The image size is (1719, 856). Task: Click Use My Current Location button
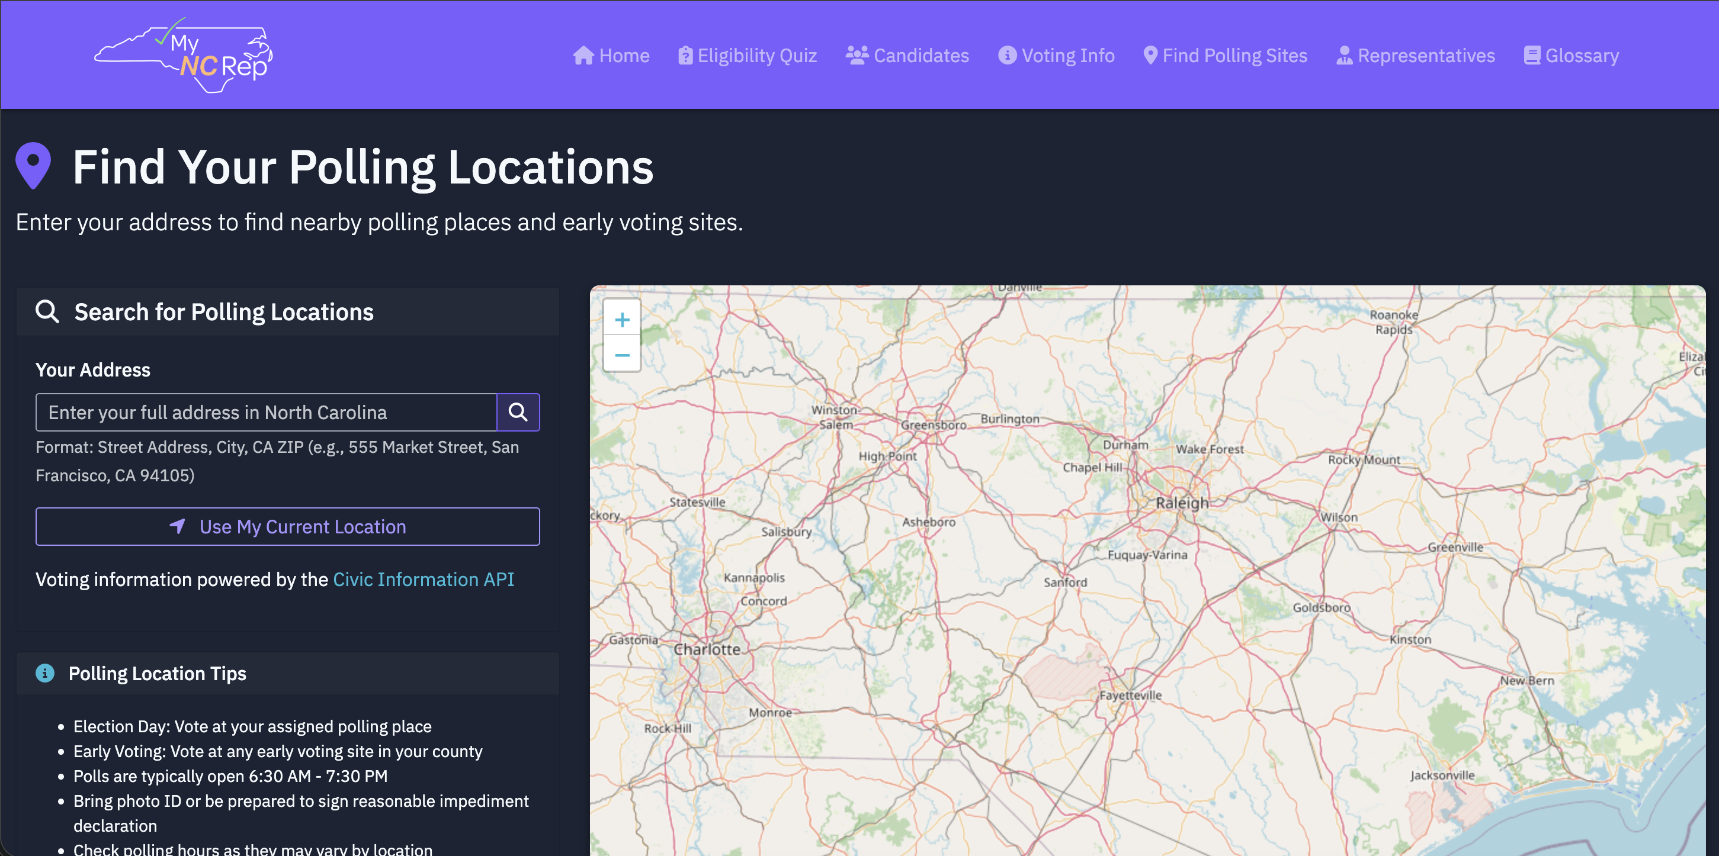point(288,527)
